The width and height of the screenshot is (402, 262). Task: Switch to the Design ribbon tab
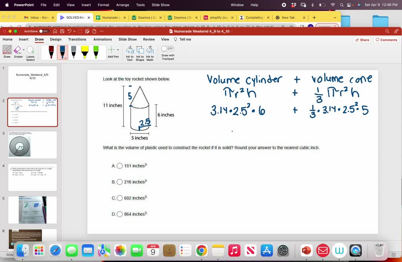click(55, 39)
